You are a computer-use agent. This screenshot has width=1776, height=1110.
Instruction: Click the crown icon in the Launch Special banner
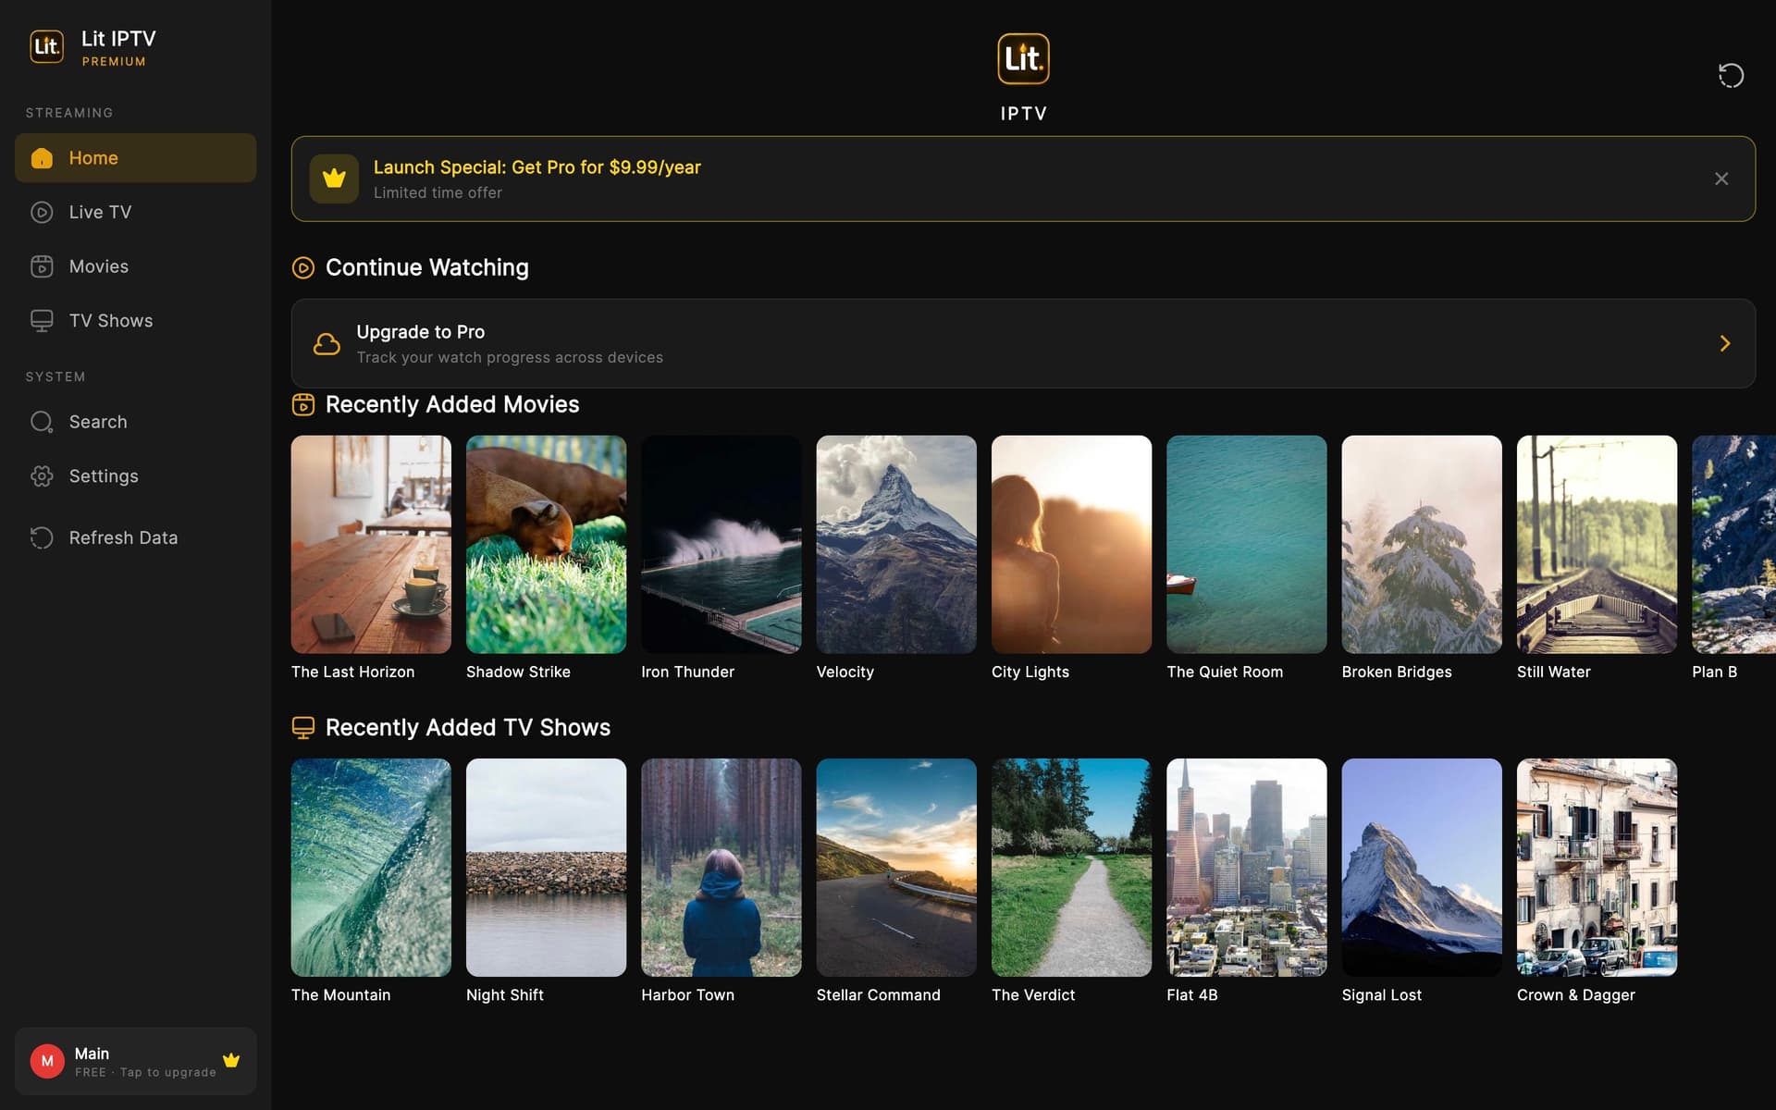[x=334, y=178]
